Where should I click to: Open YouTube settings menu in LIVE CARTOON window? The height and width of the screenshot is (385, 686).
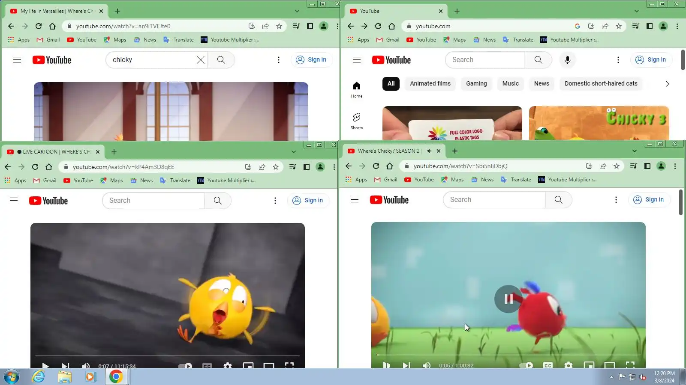275,201
